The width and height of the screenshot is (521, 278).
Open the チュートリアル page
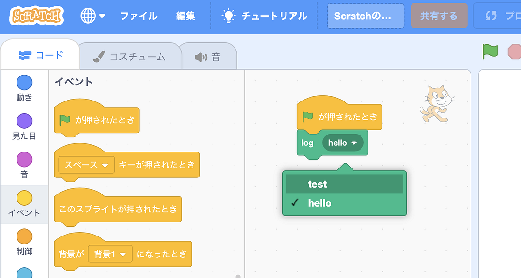click(265, 16)
